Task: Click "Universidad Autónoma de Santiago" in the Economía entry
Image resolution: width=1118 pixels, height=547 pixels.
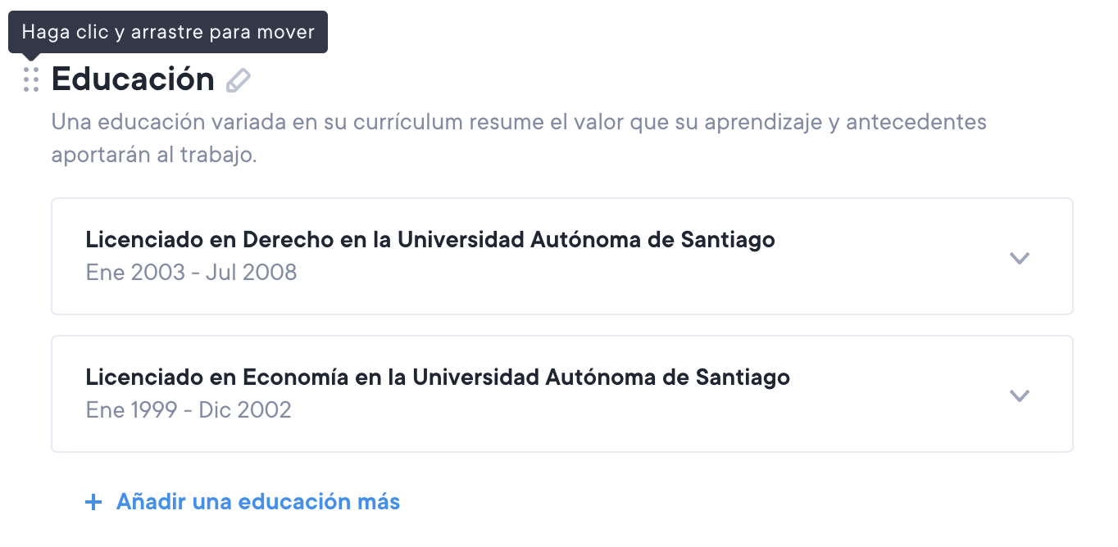Action: click(601, 377)
